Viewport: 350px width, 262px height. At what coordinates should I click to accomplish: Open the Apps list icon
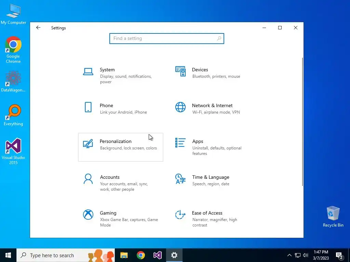pos(180,143)
